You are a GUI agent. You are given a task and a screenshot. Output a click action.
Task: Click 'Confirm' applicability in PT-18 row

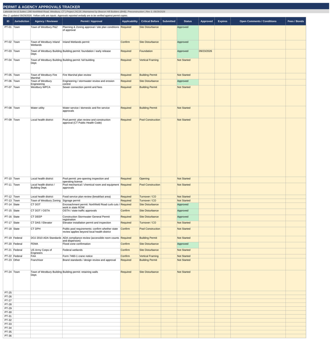click(x=130, y=231)
